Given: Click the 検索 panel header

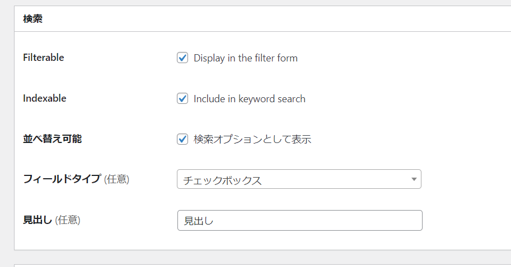Looking at the screenshot, I should tap(34, 18).
